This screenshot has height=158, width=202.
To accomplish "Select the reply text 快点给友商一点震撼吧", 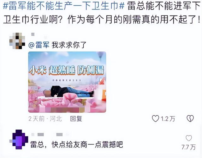I will coord(87,144).
